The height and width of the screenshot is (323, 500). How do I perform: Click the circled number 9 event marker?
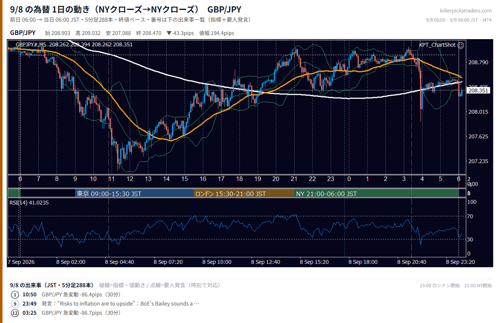[x=15, y=304]
